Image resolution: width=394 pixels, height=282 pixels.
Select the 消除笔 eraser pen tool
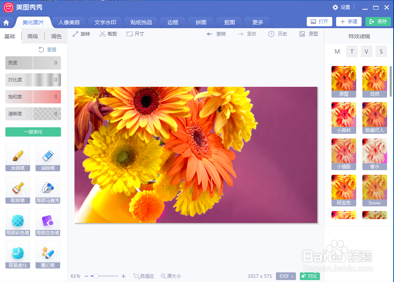point(48,157)
